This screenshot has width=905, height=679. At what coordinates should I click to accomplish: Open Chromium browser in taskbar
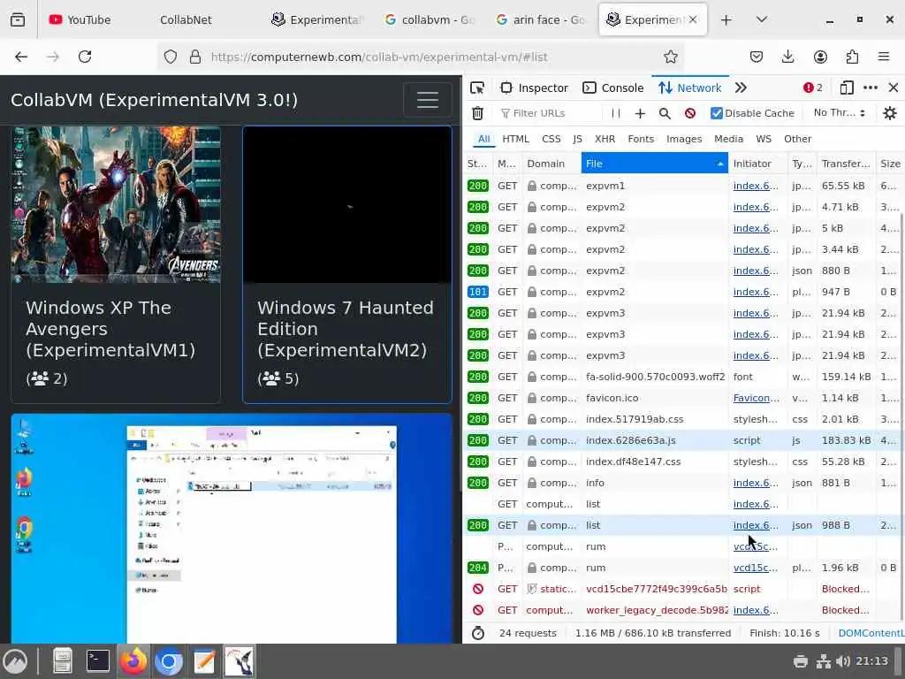(x=169, y=661)
